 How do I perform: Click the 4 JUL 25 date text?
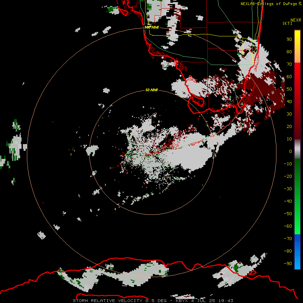pos(203,301)
